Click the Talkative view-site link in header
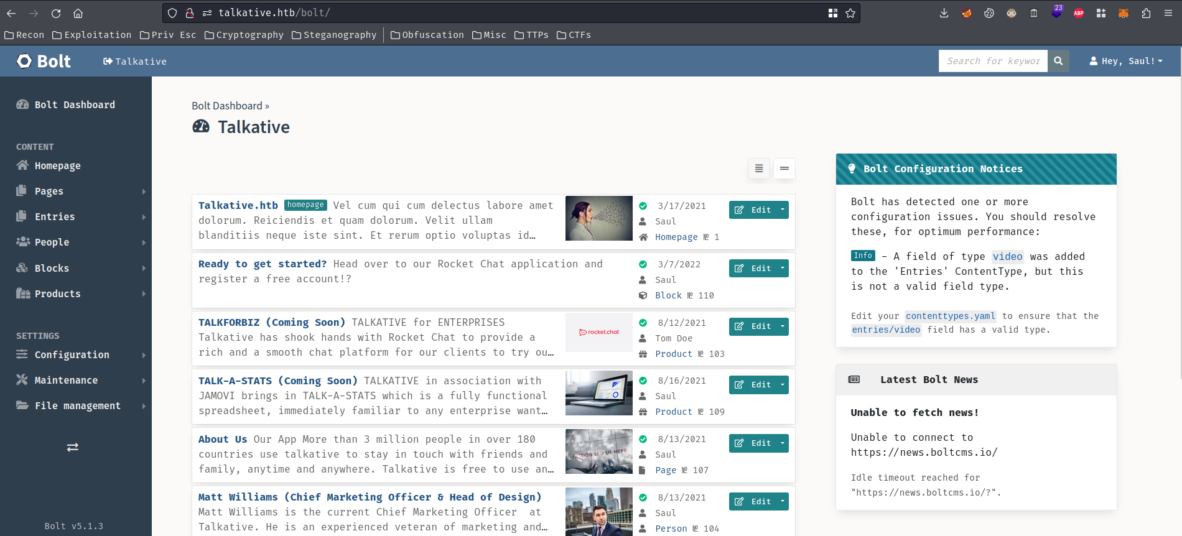The height and width of the screenshot is (536, 1182). pos(135,61)
